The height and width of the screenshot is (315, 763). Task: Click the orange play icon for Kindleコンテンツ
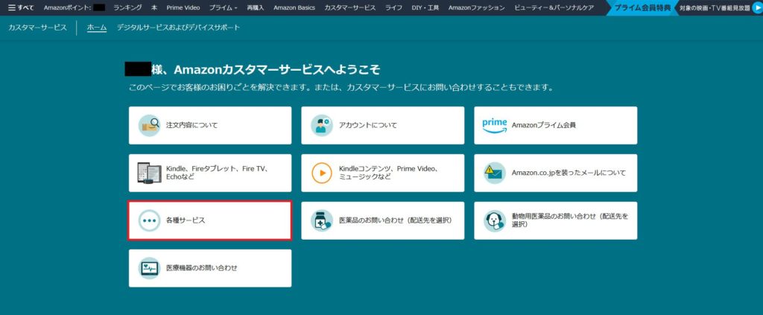(322, 173)
